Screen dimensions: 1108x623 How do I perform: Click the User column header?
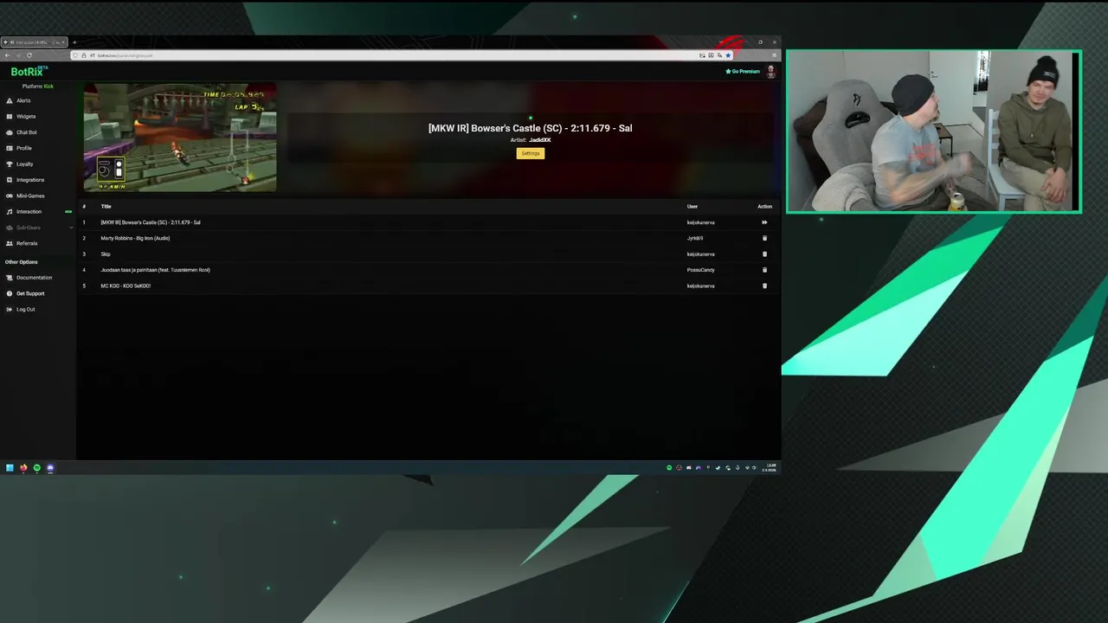click(x=692, y=207)
